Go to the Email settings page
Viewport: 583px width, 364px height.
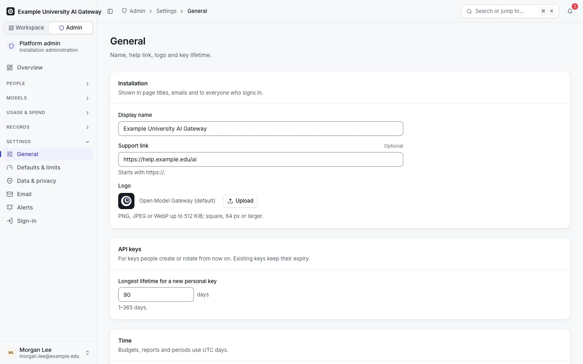click(48, 194)
